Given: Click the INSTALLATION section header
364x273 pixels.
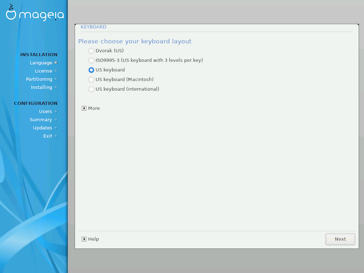Looking at the screenshot, I should click(x=39, y=55).
